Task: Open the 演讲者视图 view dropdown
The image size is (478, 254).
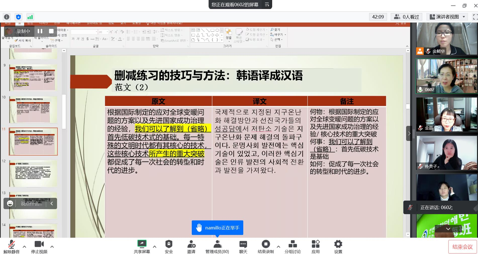Action: click(x=447, y=17)
